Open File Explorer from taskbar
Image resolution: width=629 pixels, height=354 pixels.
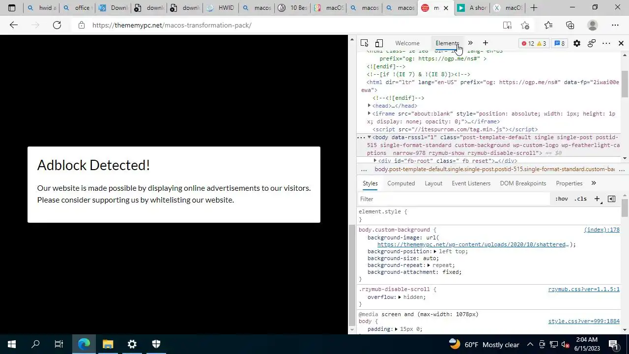(108, 344)
